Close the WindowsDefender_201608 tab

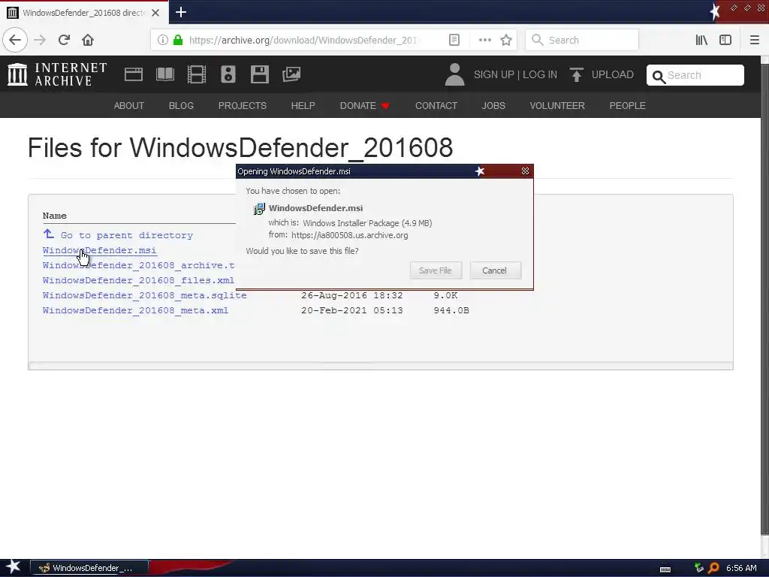click(x=155, y=13)
